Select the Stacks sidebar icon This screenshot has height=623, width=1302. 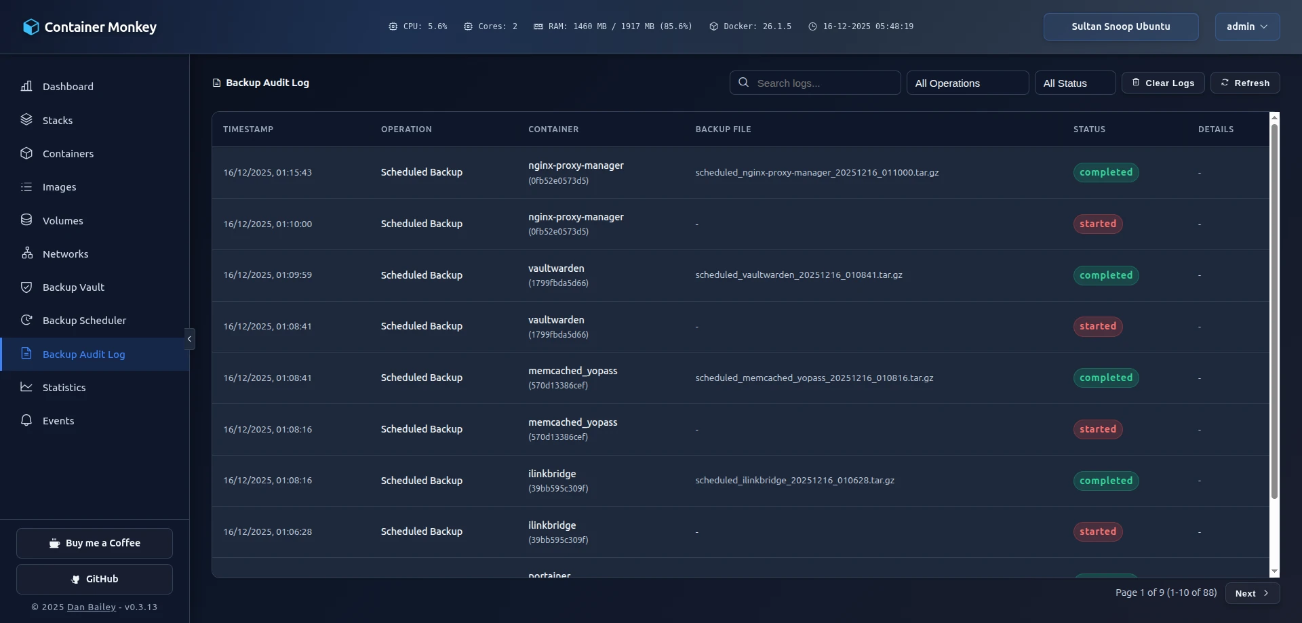click(x=26, y=119)
